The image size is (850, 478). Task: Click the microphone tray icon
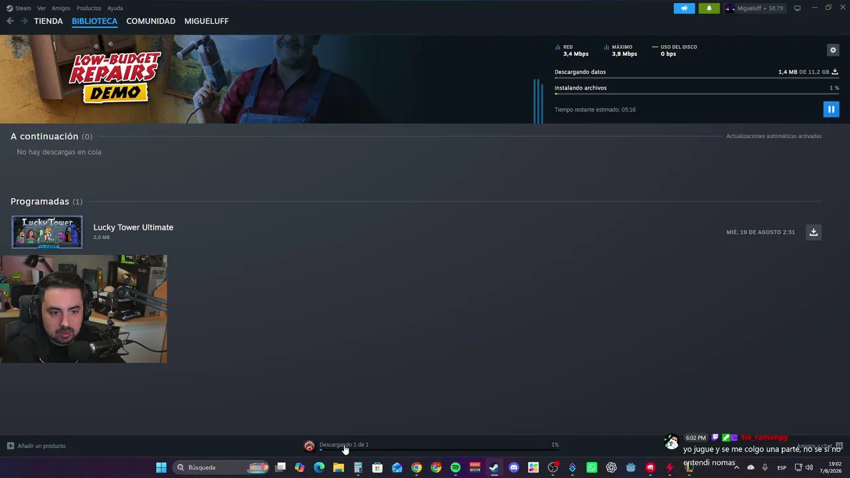coord(765,467)
